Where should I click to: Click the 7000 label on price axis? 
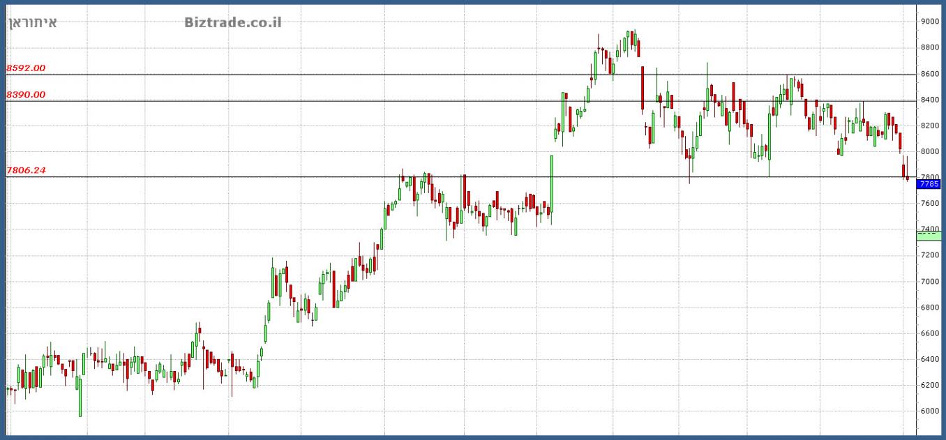(x=929, y=281)
